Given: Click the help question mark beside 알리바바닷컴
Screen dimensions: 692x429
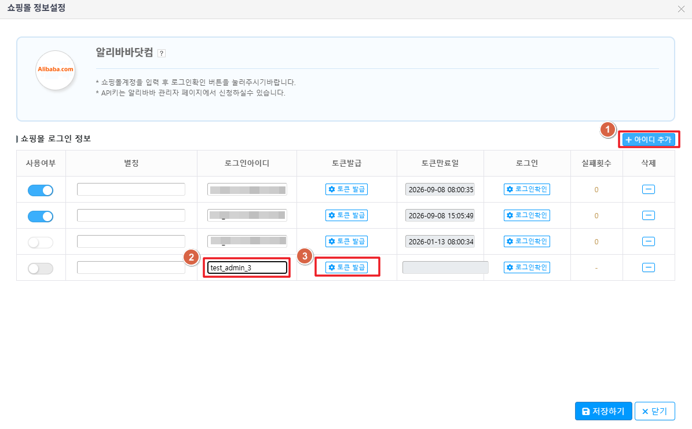Looking at the screenshot, I should 162,53.
